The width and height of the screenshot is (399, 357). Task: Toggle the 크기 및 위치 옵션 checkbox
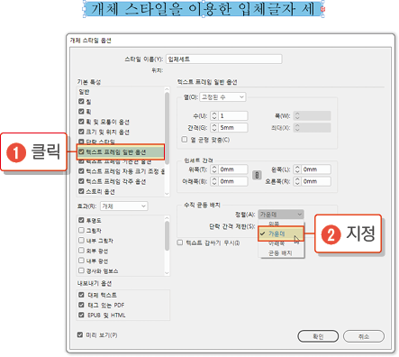pyautogui.click(x=81, y=132)
